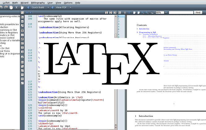Select page 8 in PDF page list
This screenshot has height=130, width=206.
click(121, 35)
